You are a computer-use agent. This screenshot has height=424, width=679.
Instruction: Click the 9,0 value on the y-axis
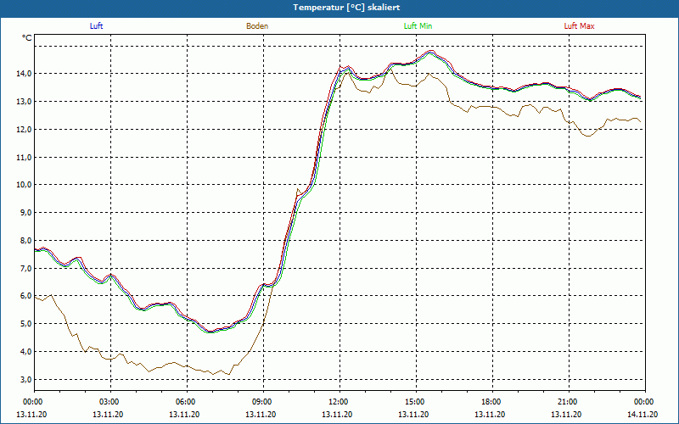coord(25,213)
